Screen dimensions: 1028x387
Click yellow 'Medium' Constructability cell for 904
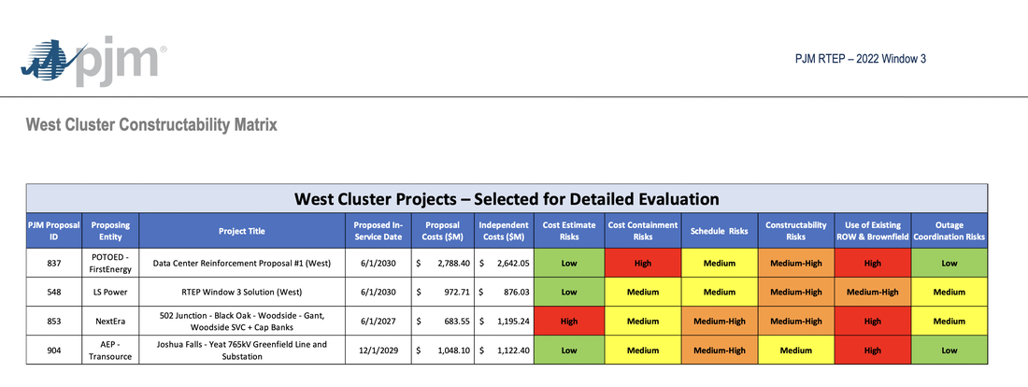click(796, 350)
